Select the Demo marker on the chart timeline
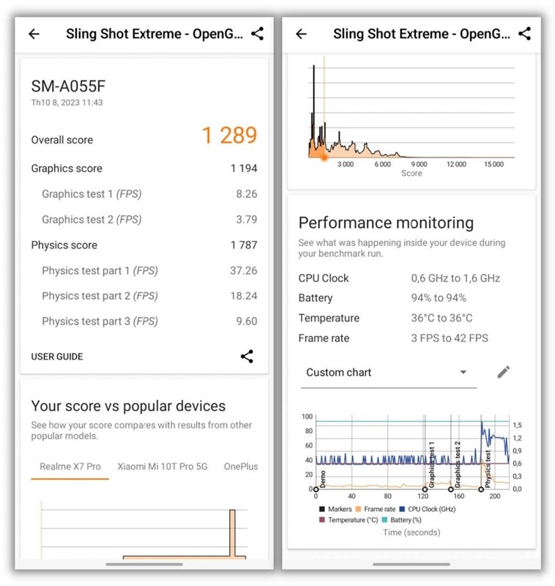Image resolution: width=555 pixels, height=586 pixels. [316, 489]
